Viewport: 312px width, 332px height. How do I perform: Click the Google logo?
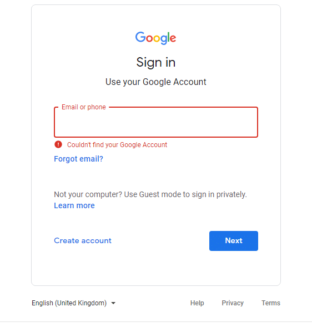pos(155,38)
